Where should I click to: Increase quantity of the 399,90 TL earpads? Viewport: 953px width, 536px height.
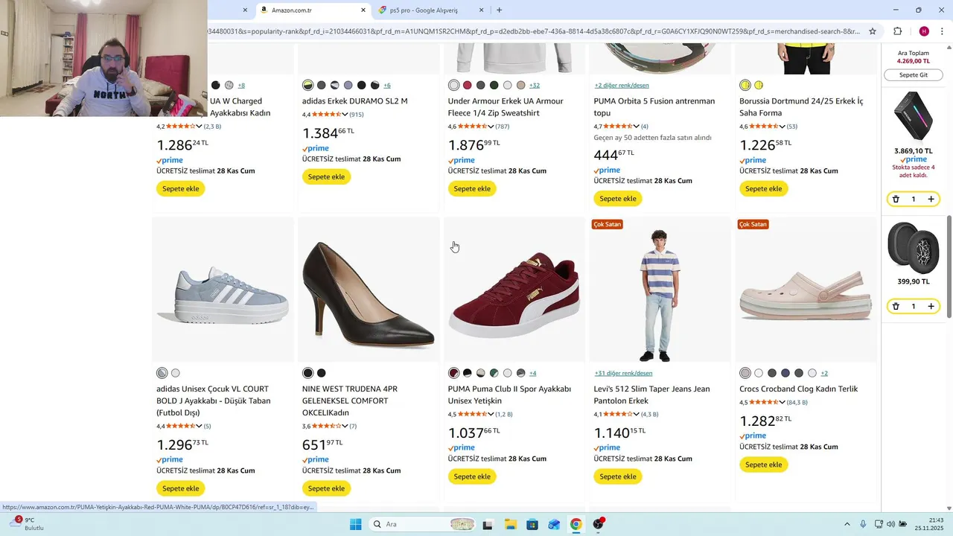[931, 306]
